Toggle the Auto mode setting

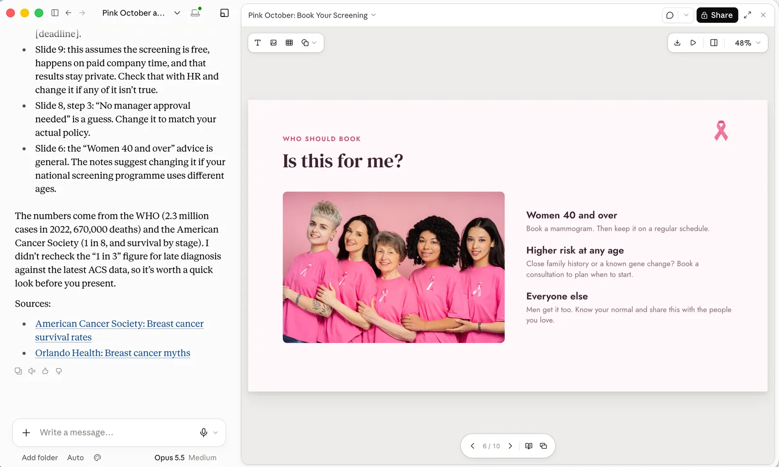[x=75, y=458]
